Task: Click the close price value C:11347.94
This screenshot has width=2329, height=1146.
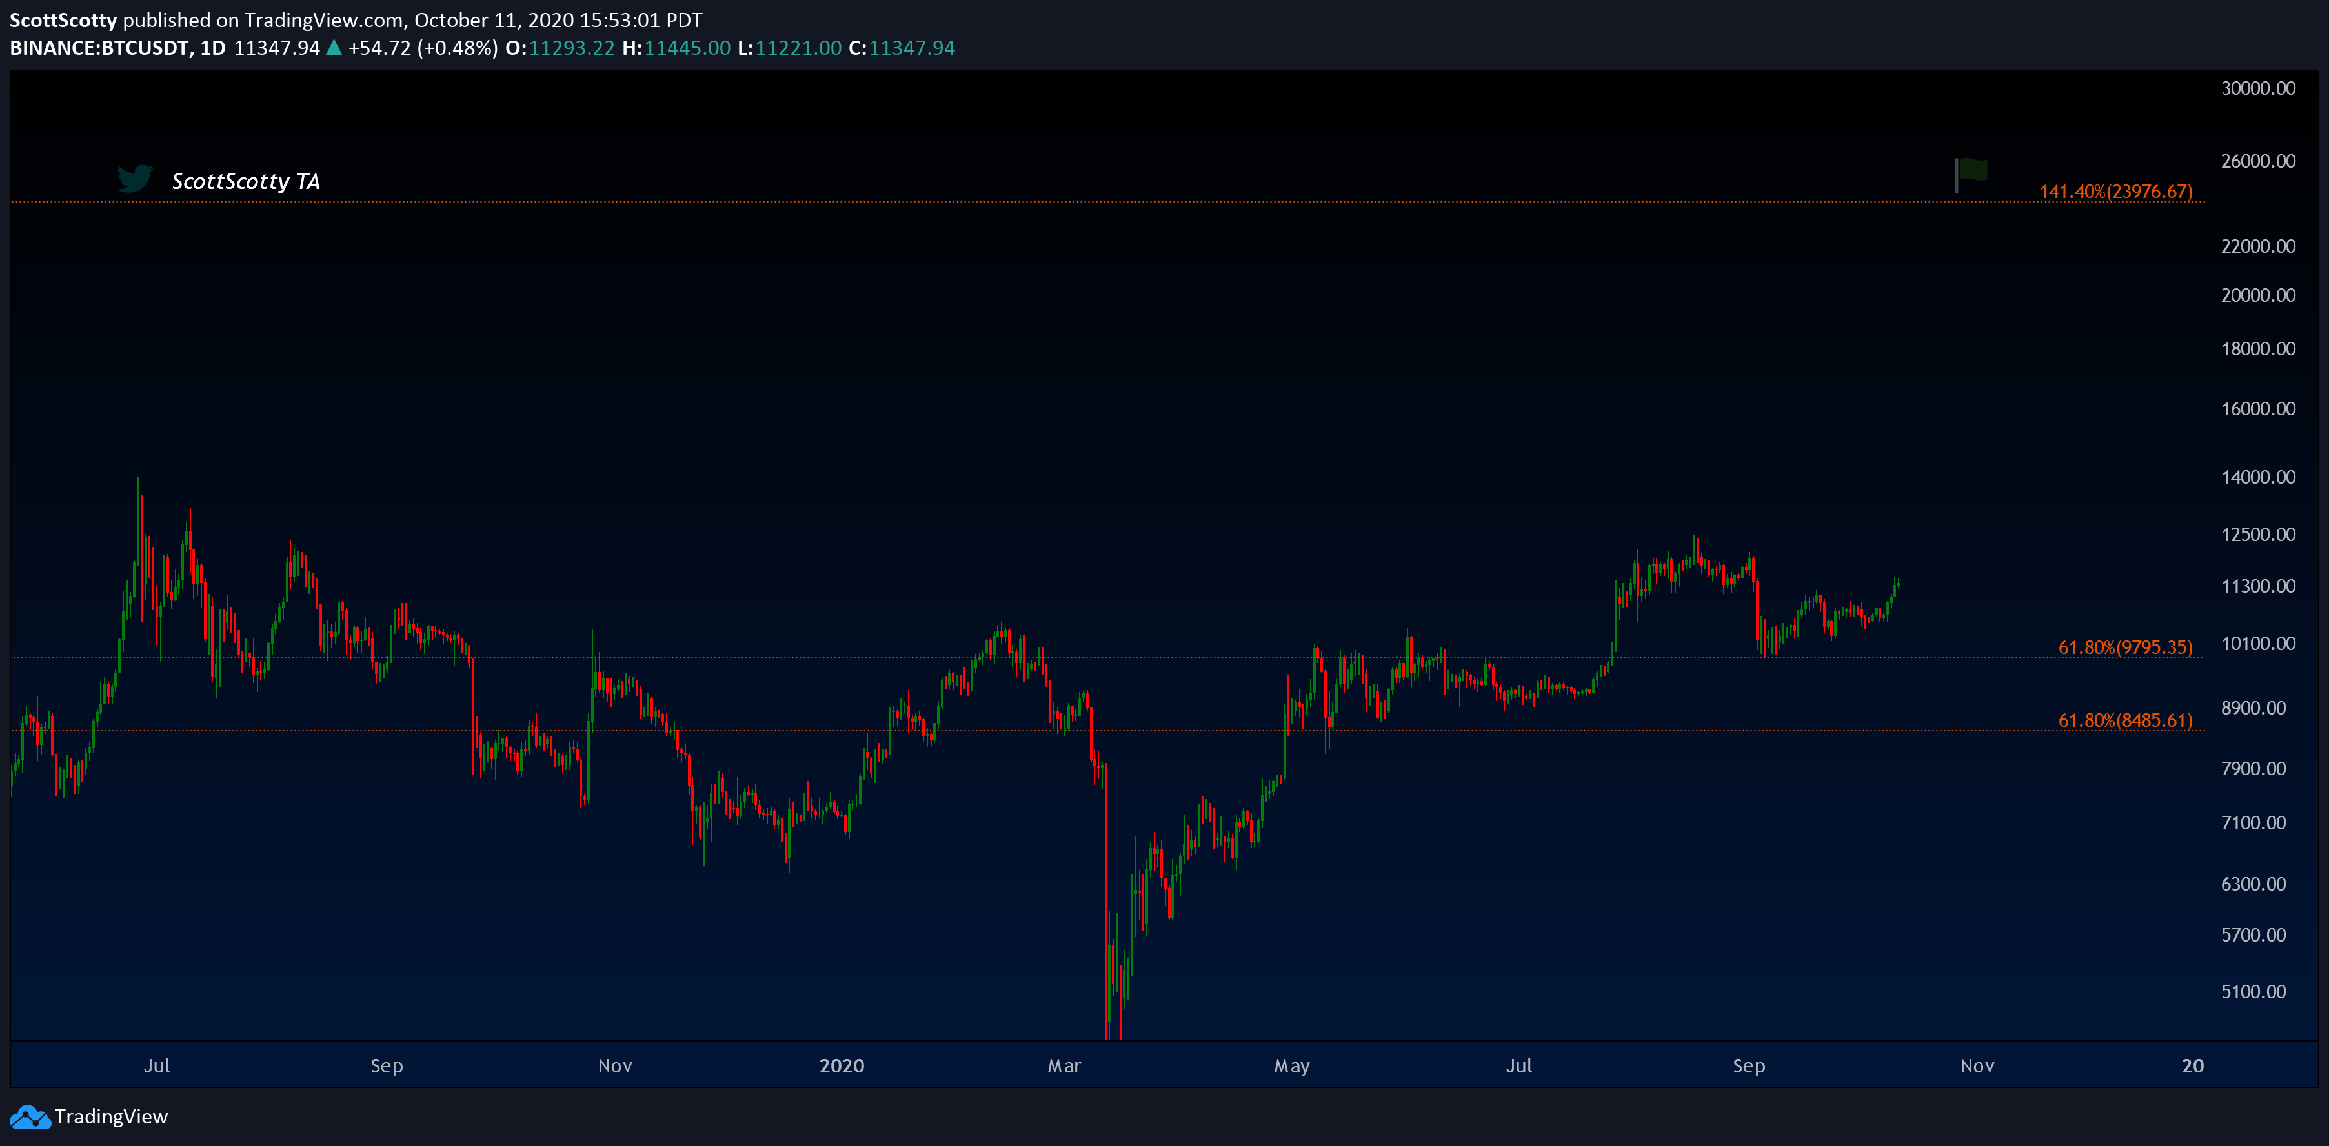Action: point(902,48)
